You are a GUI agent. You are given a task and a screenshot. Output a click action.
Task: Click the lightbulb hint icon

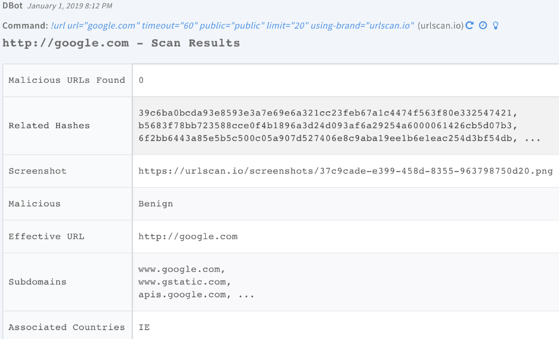pos(496,26)
